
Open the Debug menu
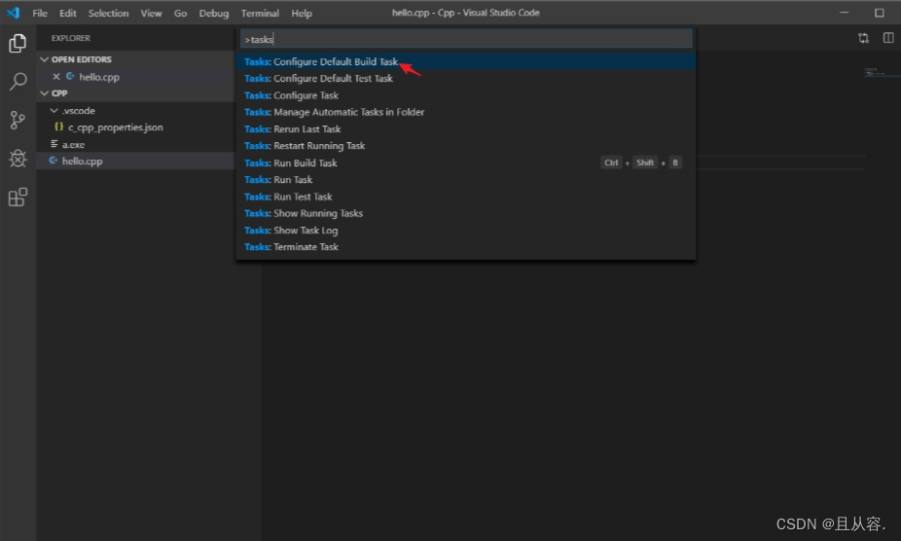[214, 13]
